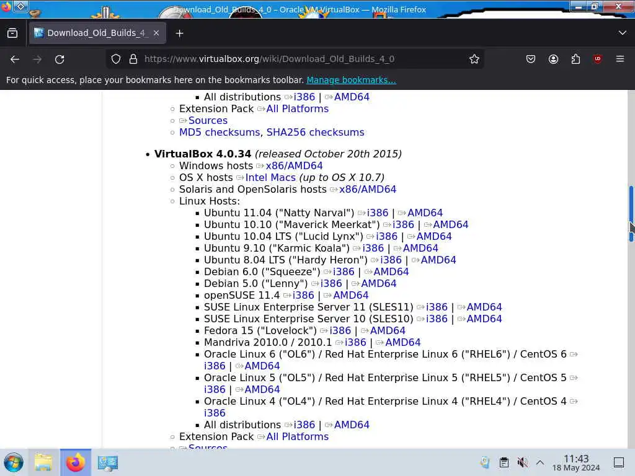The image size is (635, 476).
Task: Open the SHA256 checksums link
Action: tap(316, 133)
